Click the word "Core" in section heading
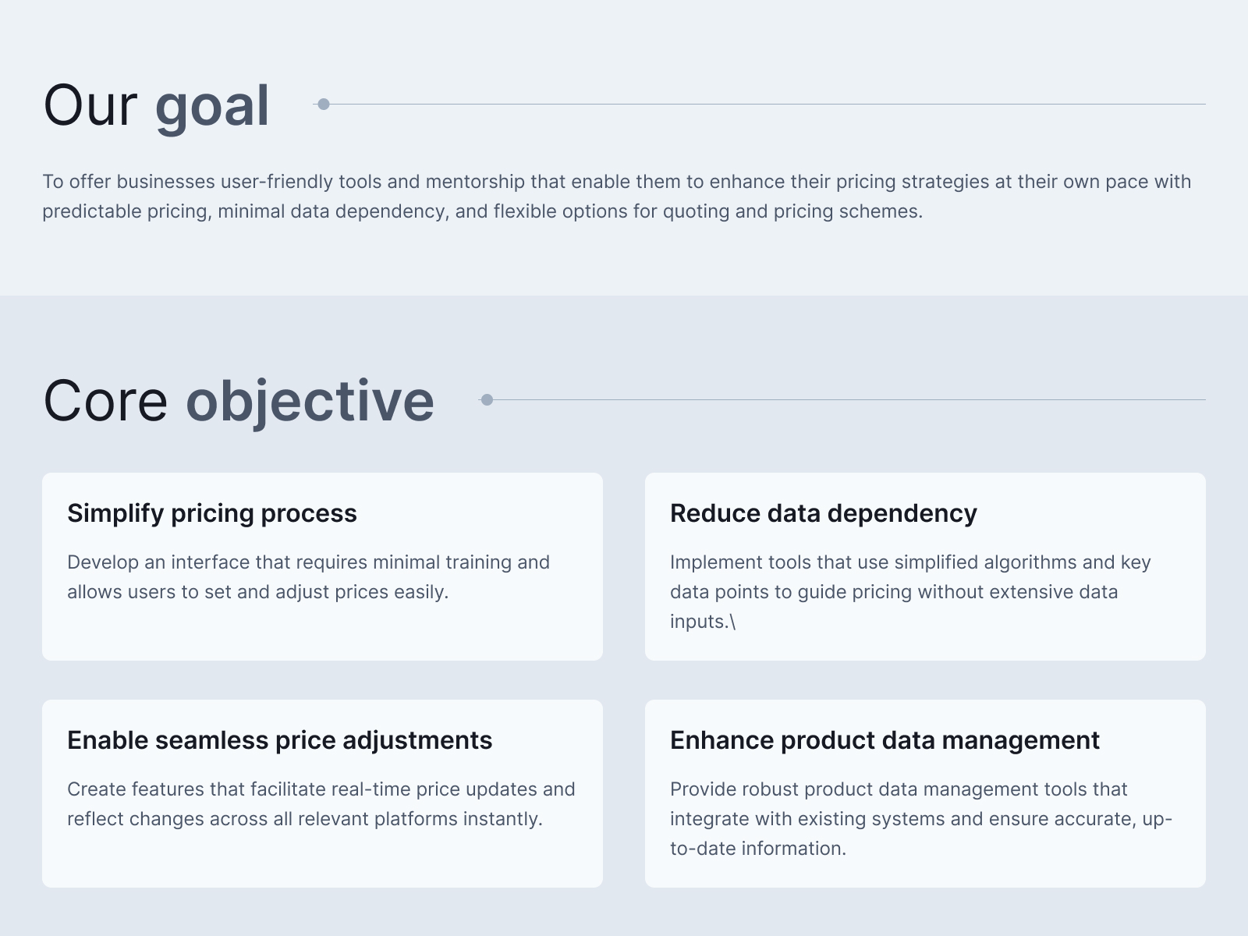The image size is (1248, 936). [105, 402]
